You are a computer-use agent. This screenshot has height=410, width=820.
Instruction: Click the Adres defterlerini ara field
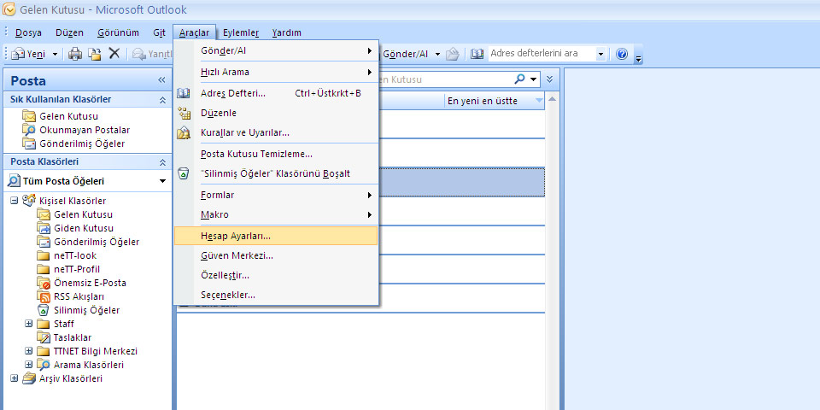tap(542, 53)
